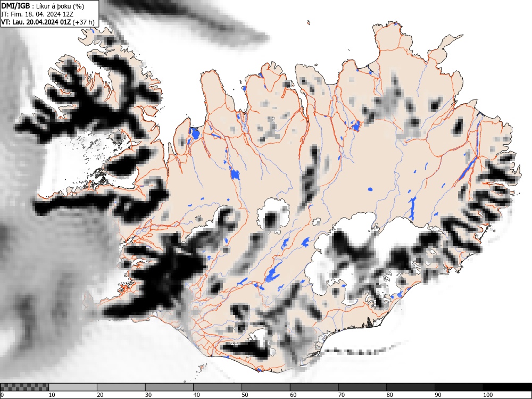
Task: Click the 30-40% grey legend swatch
Action: tap(169, 387)
